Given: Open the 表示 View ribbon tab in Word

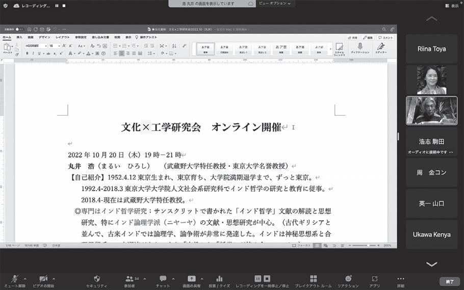Looking at the screenshot, I should pos(128,37).
